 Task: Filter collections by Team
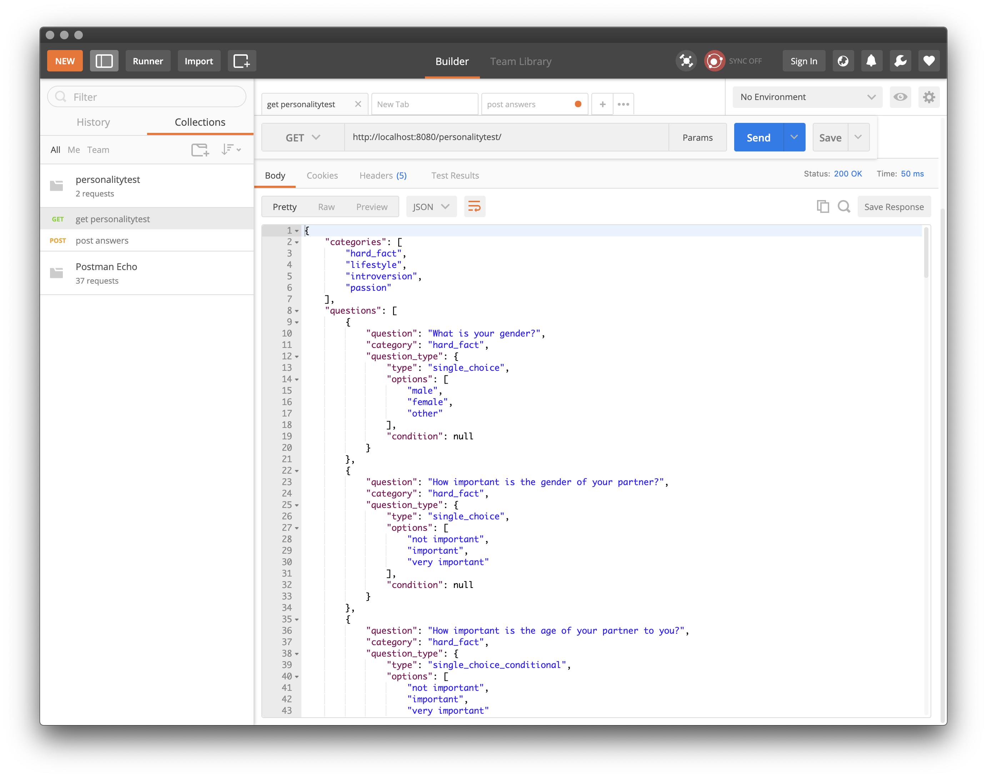point(98,150)
